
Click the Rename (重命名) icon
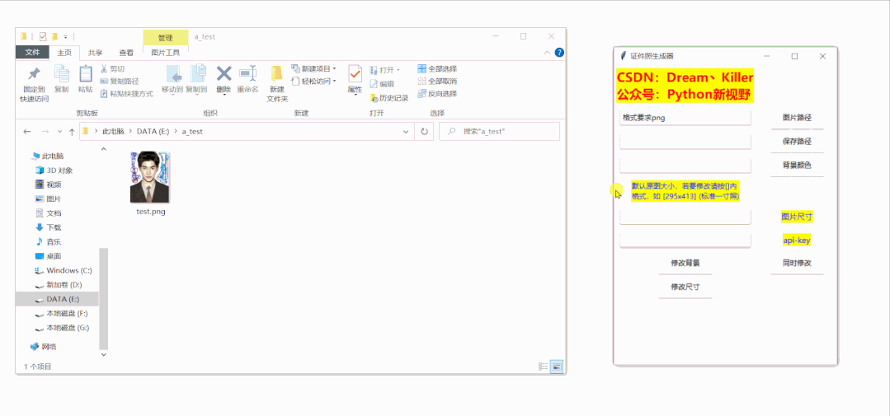click(x=247, y=73)
